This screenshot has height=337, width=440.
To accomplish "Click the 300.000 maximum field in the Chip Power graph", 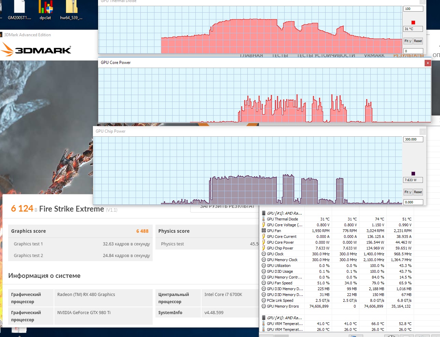I will (x=413, y=139).
